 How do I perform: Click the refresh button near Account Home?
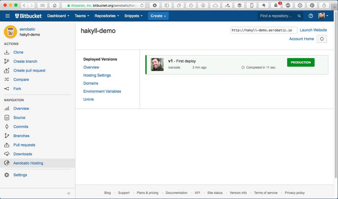pyautogui.click(x=322, y=39)
